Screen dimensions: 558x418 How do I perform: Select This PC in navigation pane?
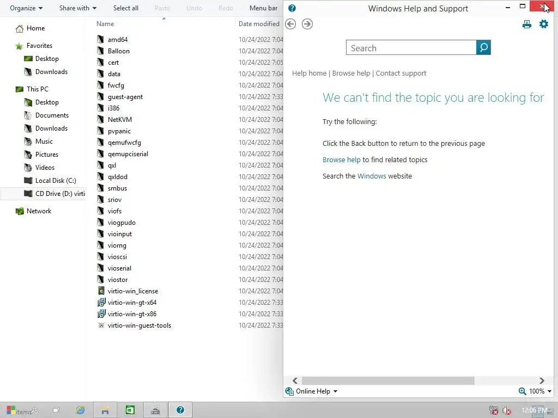coord(37,89)
